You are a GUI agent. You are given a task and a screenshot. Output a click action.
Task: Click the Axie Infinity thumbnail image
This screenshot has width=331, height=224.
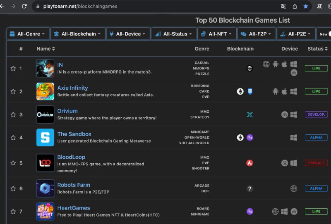pos(45,91)
